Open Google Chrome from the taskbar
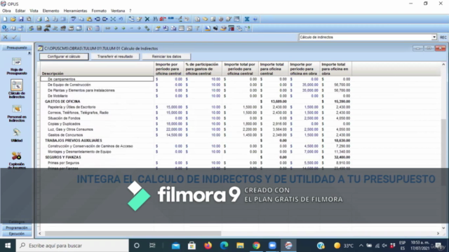449x252 pixels. pyautogui.click(x=256, y=246)
